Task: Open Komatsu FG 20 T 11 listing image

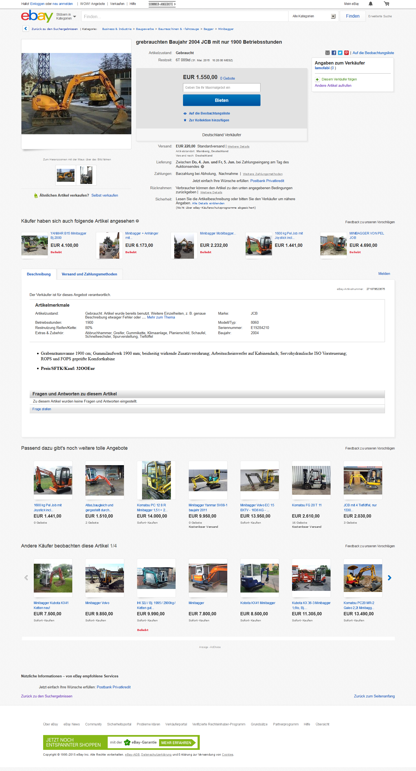Action: click(x=311, y=480)
